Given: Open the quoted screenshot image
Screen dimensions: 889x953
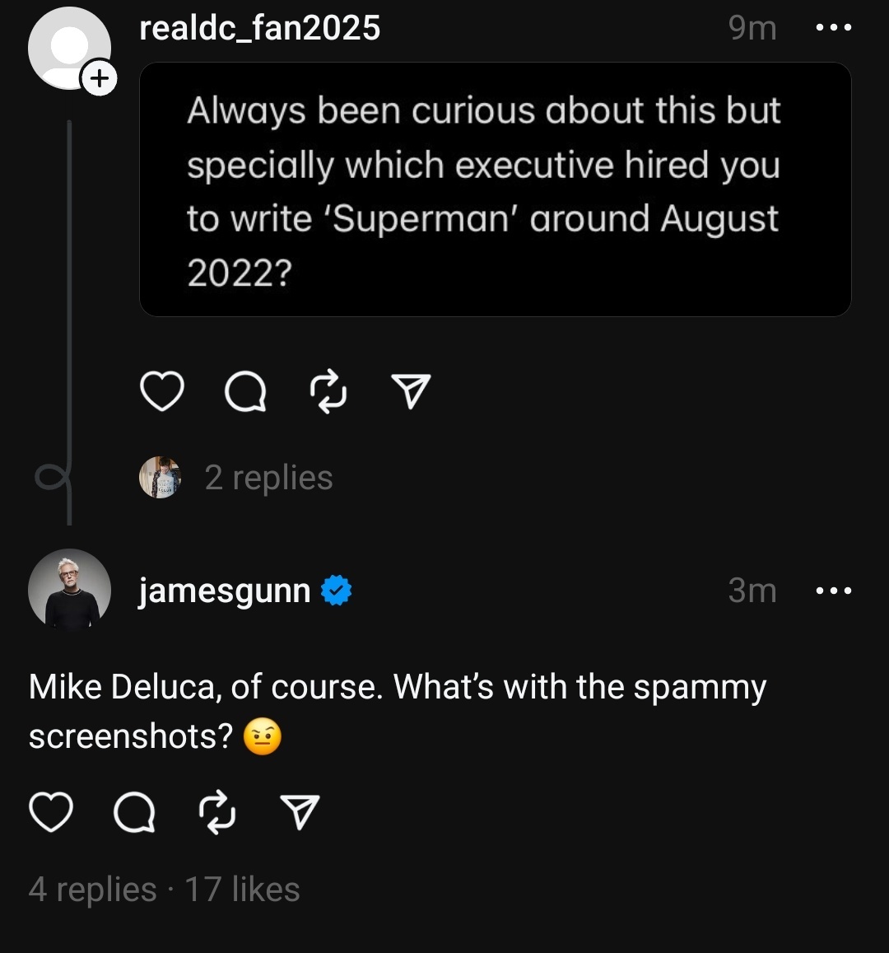Looking at the screenshot, I should (x=495, y=189).
